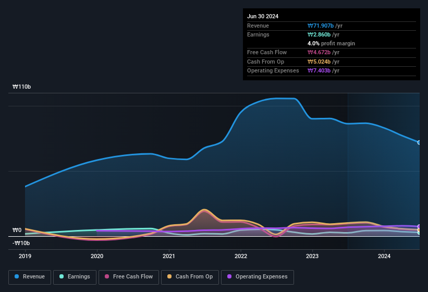This screenshot has height=292, width=428.
Task: Toggle the Free Cash Flow legend button
Action: pyautogui.click(x=129, y=277)
